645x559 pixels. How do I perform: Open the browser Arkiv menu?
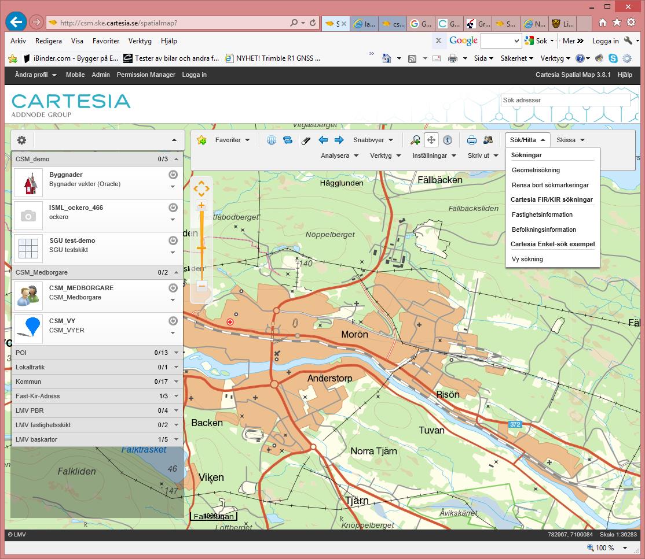click(18, 41)
